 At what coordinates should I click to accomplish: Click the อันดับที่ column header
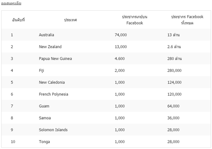click(18, 20)
